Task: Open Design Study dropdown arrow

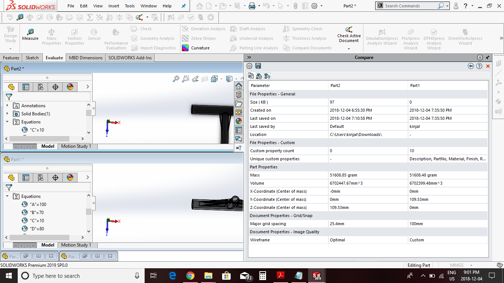Action: 10,49
